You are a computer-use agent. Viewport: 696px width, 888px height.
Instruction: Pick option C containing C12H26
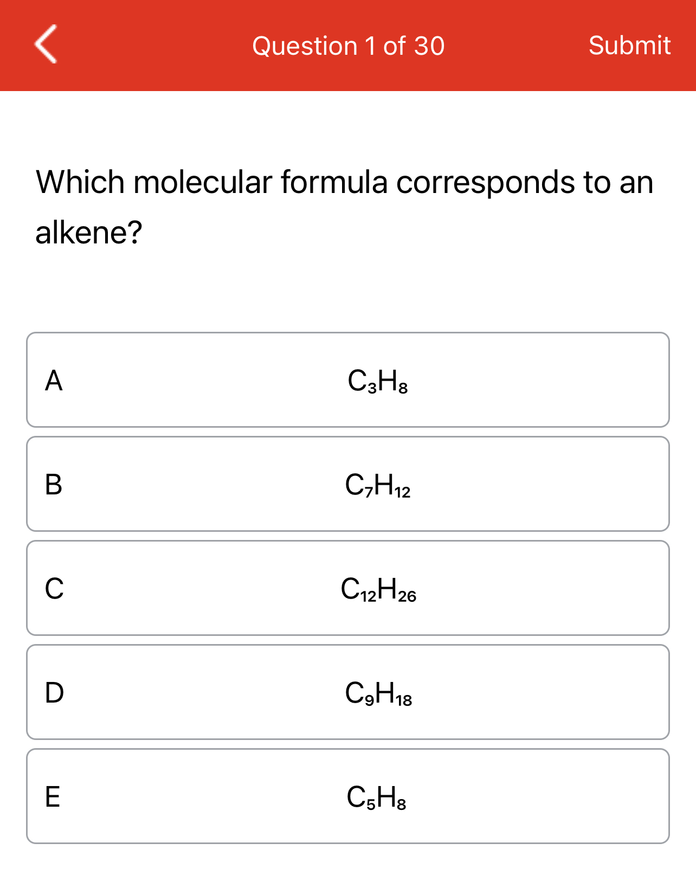(347, 587)
